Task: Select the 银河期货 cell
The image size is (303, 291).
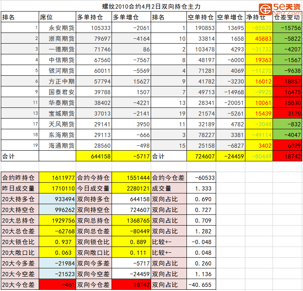Action: 57,70
